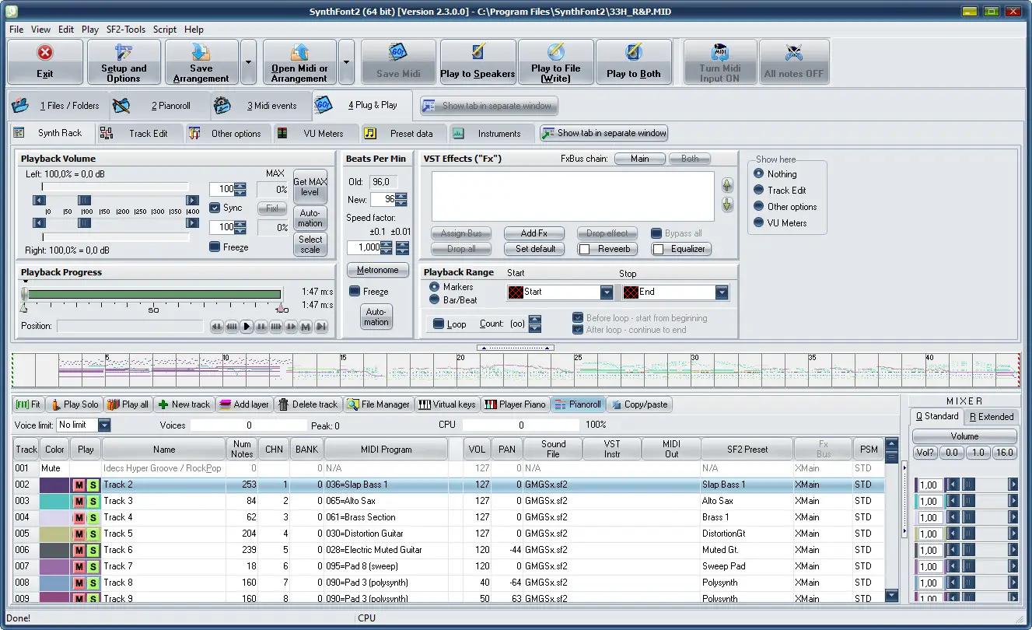Click Play to Both button
The image size is (1032, 630).
[634, 62]
